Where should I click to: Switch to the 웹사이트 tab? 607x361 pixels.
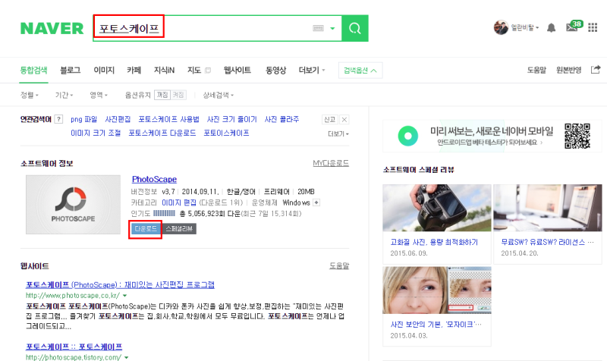coord(237,70)
